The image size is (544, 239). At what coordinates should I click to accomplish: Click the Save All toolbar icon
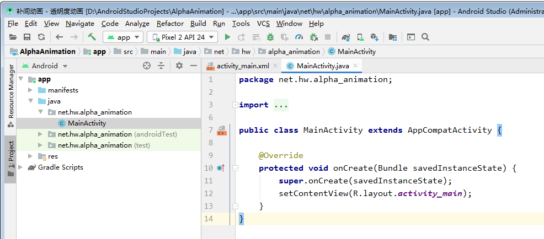click(27, 37)
